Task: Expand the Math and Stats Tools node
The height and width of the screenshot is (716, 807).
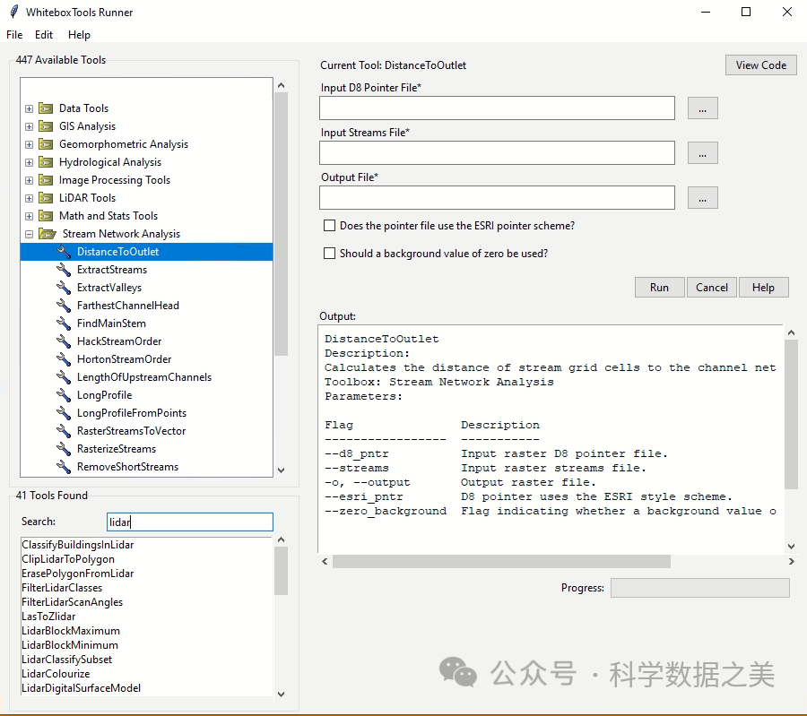Action: pos(30,216)
